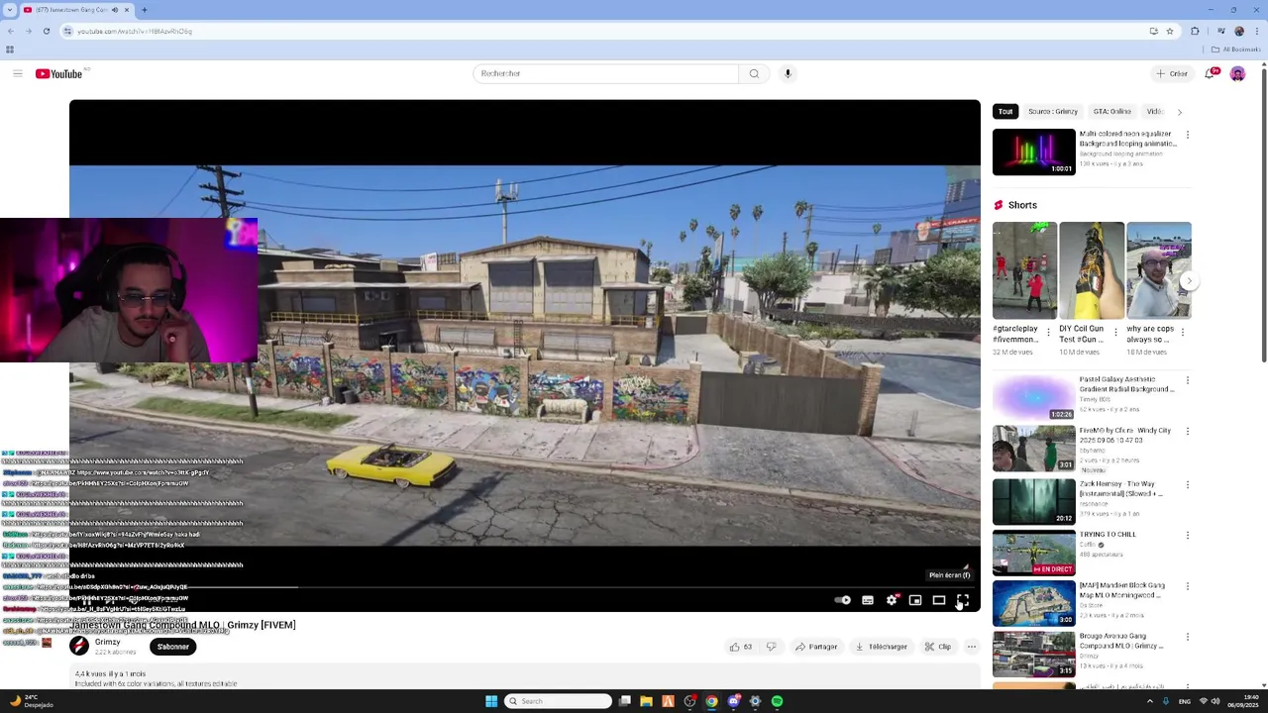Show next shorts with the right arrow

(x=1189, y=280)
